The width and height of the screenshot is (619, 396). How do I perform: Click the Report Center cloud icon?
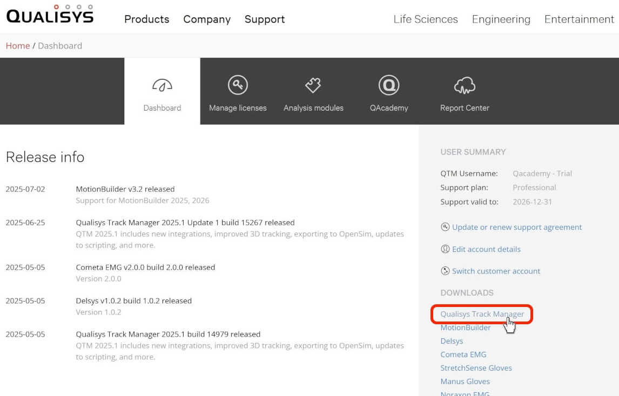pos(465,85)
